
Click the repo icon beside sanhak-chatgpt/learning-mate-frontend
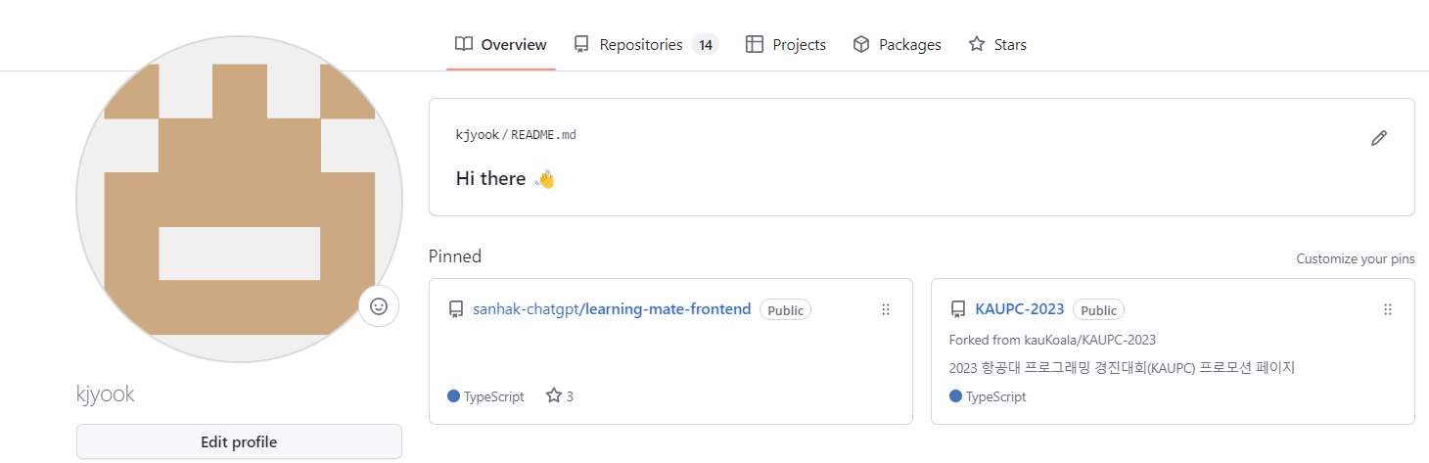455,309
